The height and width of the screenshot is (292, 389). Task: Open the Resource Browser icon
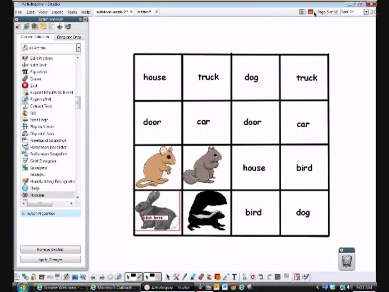(26, 27)
